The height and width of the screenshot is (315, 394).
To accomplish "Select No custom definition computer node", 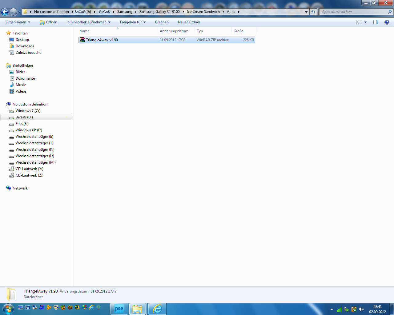I will click(30, 104).
